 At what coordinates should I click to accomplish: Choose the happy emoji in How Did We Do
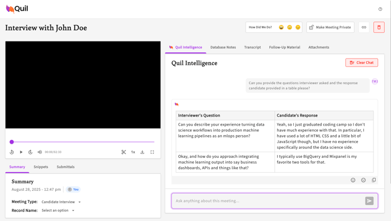281,27
